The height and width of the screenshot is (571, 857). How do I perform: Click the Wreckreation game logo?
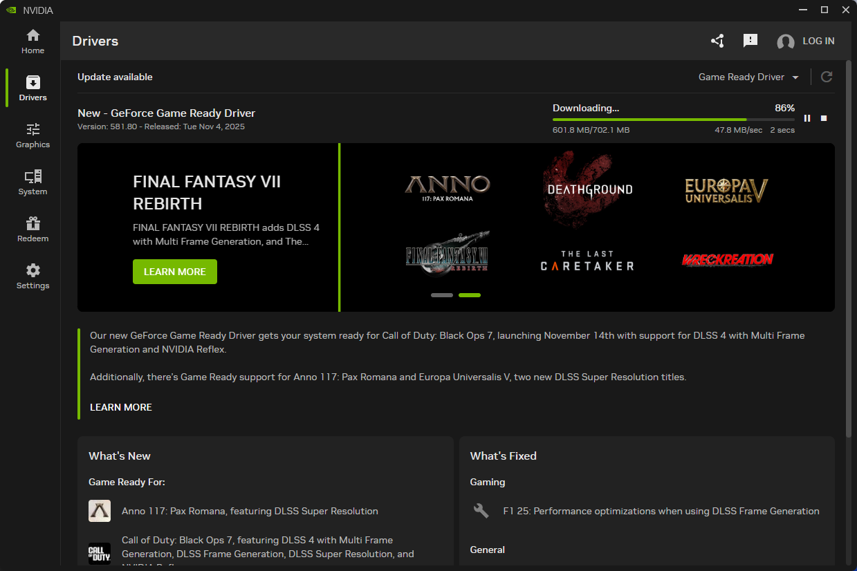(728, 260)
